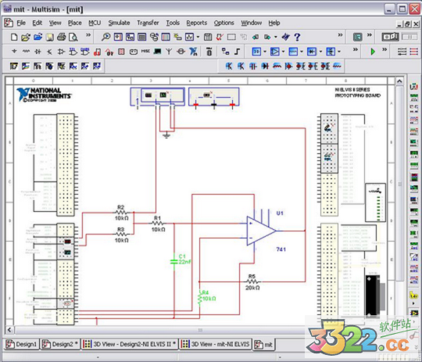Expand the first blue virtual family dropdown
This screenshot has width=422, height=362.
pyautogui.click(x=265, y=52)
